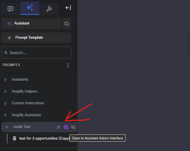Expand the Assistants folder arrow

(5, 79)
